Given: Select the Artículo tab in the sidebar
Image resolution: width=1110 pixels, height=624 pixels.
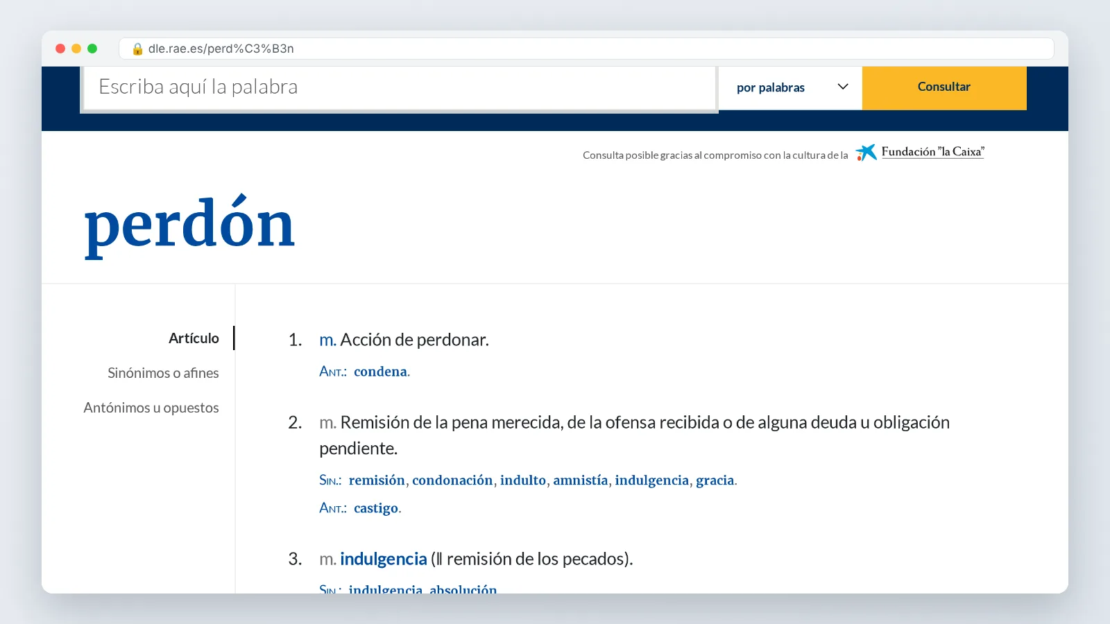Looking at the screenshot, I should [x=194, y=338].
